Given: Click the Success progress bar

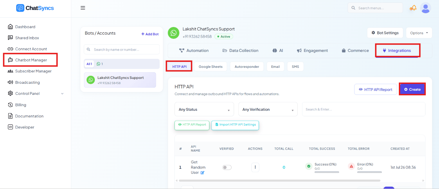Looking at the screenshot, I should tap(327, 172).
